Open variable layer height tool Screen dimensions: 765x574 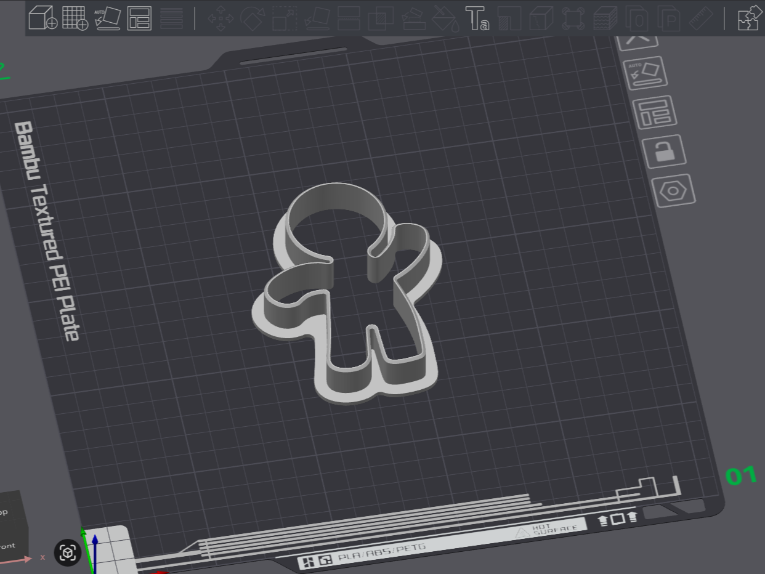(171, 18)
